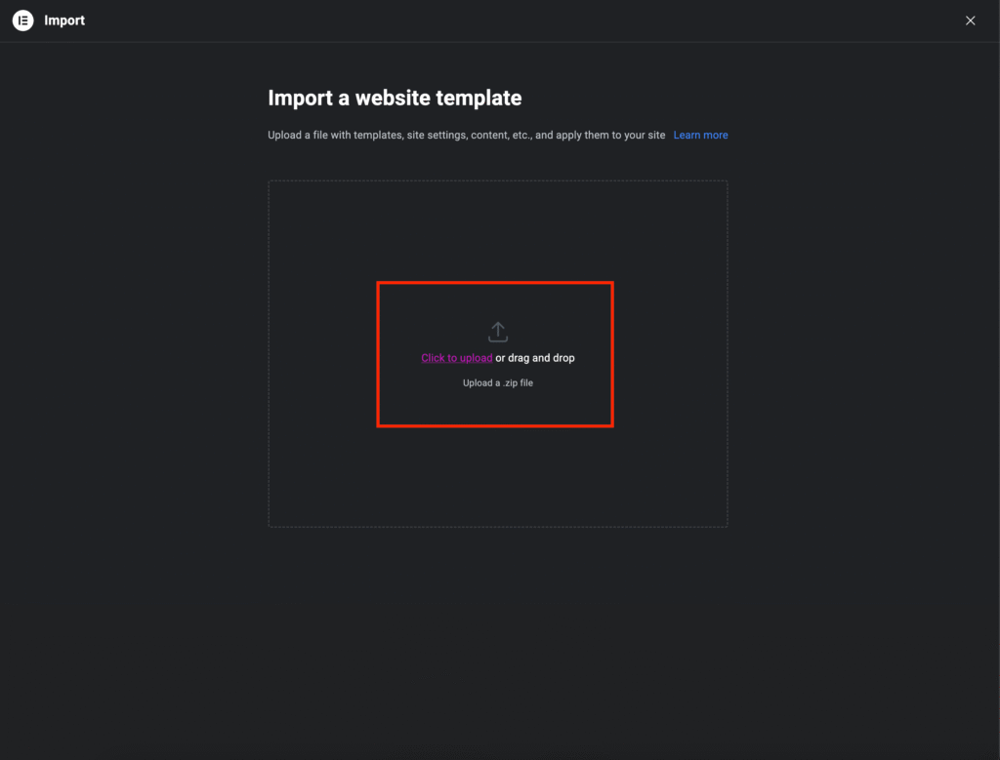Click the word 'drop' in the upload prompt
The height and width of the screenshot is (760, 1000).
(562, 358)
